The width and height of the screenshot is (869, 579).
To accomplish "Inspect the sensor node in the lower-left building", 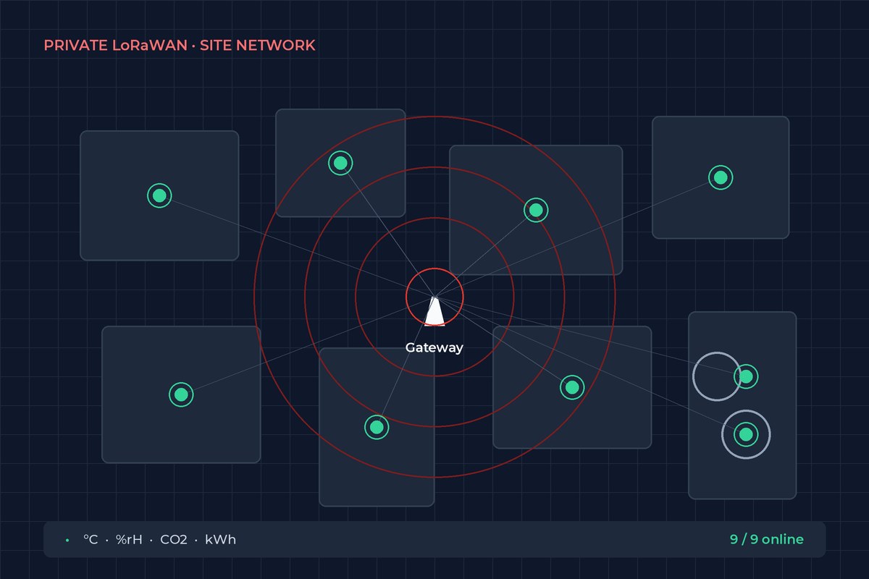I will (x=181, y=394).
